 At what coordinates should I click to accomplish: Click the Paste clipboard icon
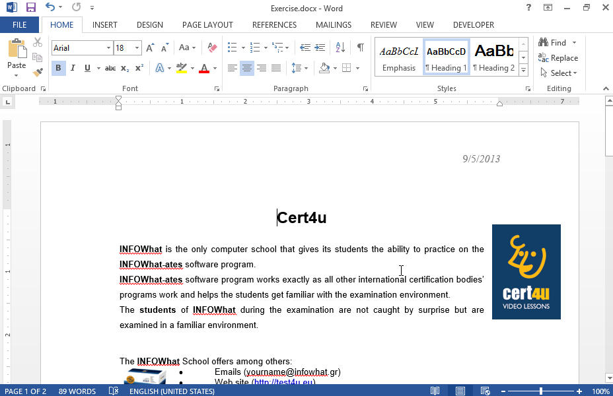[17, 49]
